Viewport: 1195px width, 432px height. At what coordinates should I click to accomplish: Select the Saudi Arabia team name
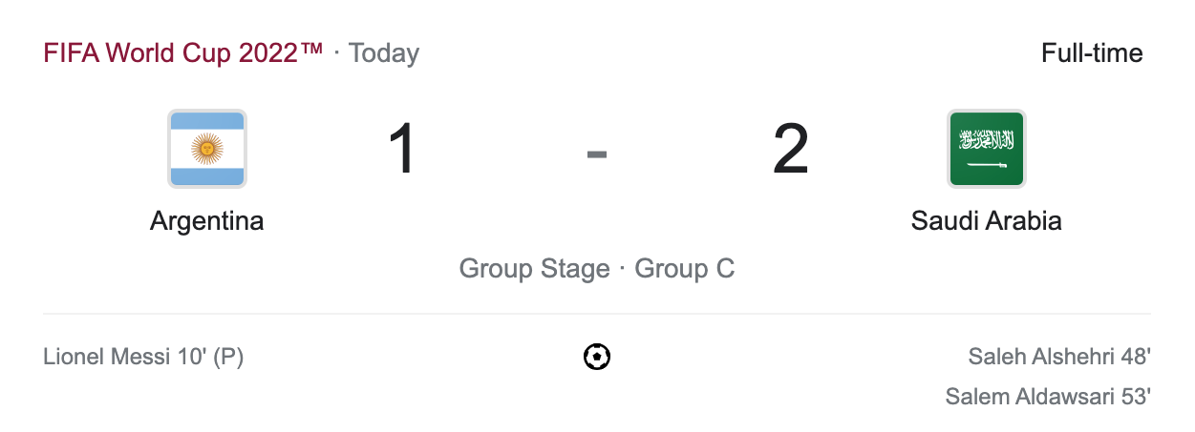986,221
